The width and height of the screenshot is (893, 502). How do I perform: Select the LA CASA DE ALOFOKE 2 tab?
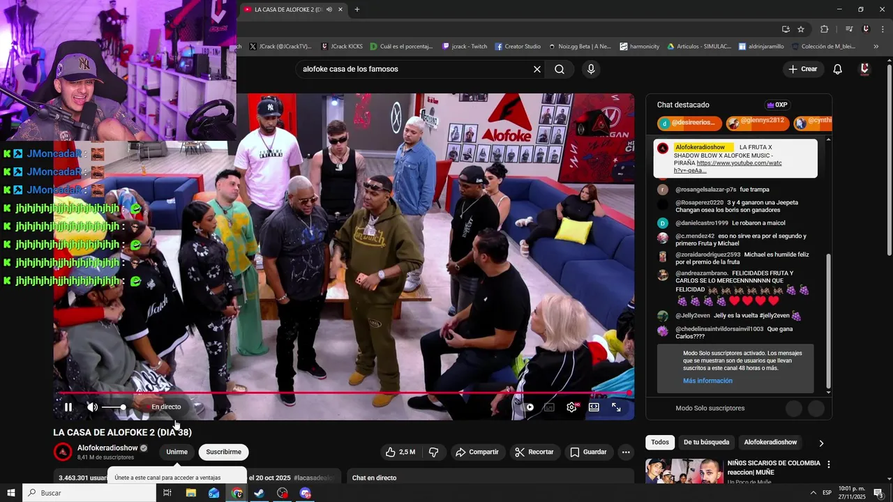287,10
